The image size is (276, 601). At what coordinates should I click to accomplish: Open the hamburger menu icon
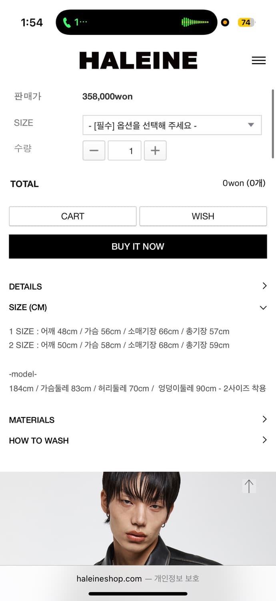point(258,61)
